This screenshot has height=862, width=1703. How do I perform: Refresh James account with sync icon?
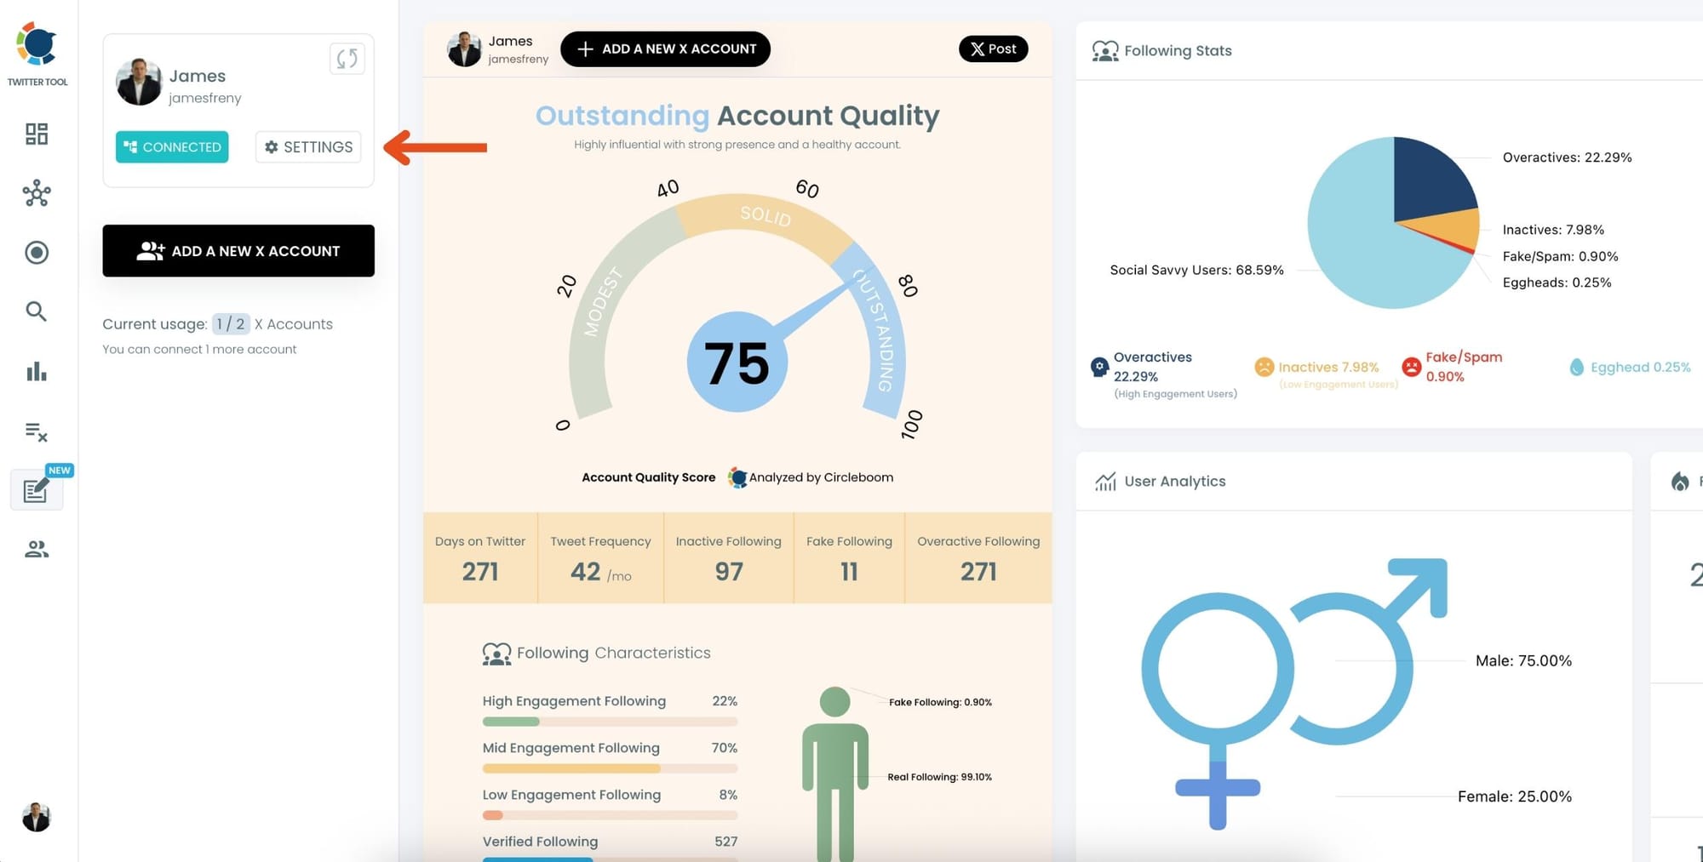click(x=347, y=59)
